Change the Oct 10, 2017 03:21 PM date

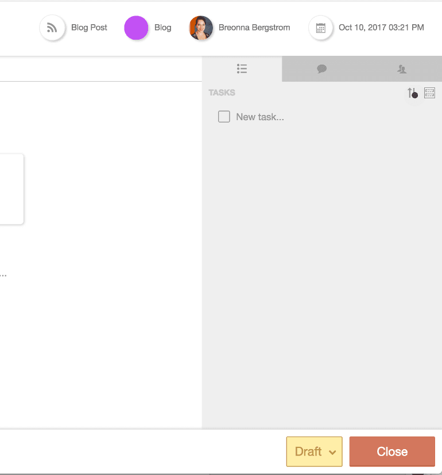coord(381,28)
